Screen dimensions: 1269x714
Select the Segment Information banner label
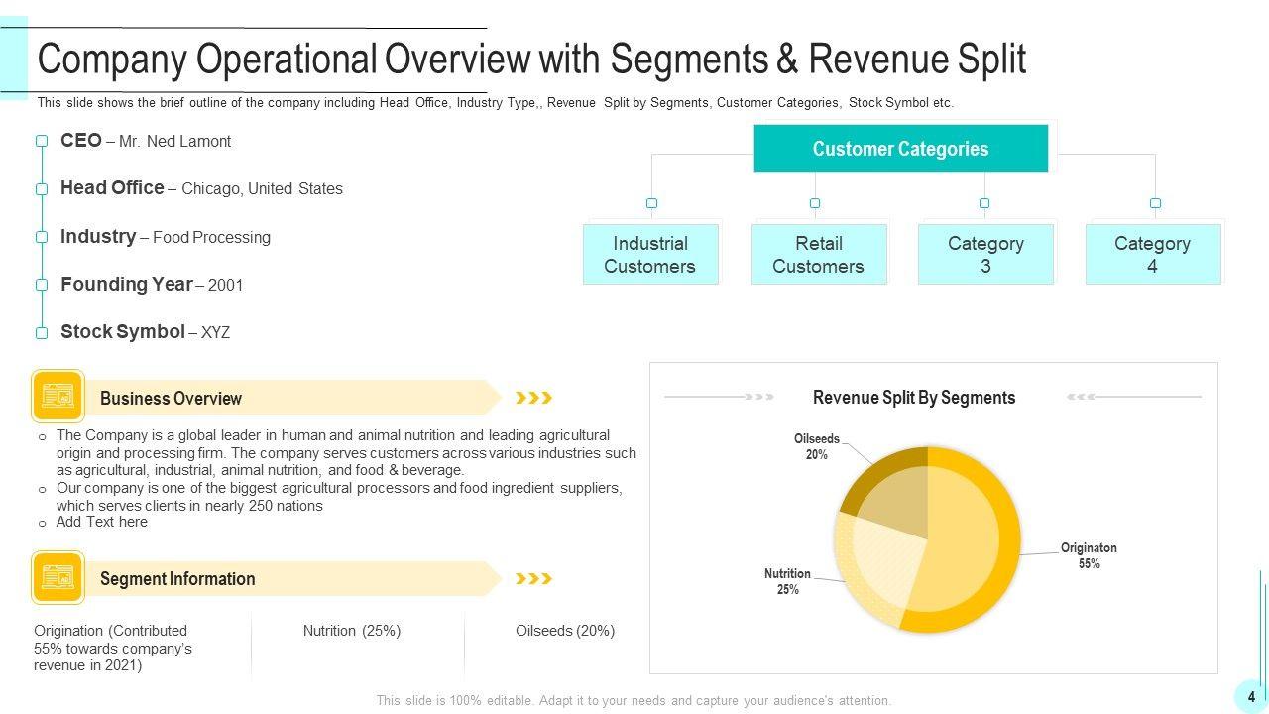tap(177, 579)
